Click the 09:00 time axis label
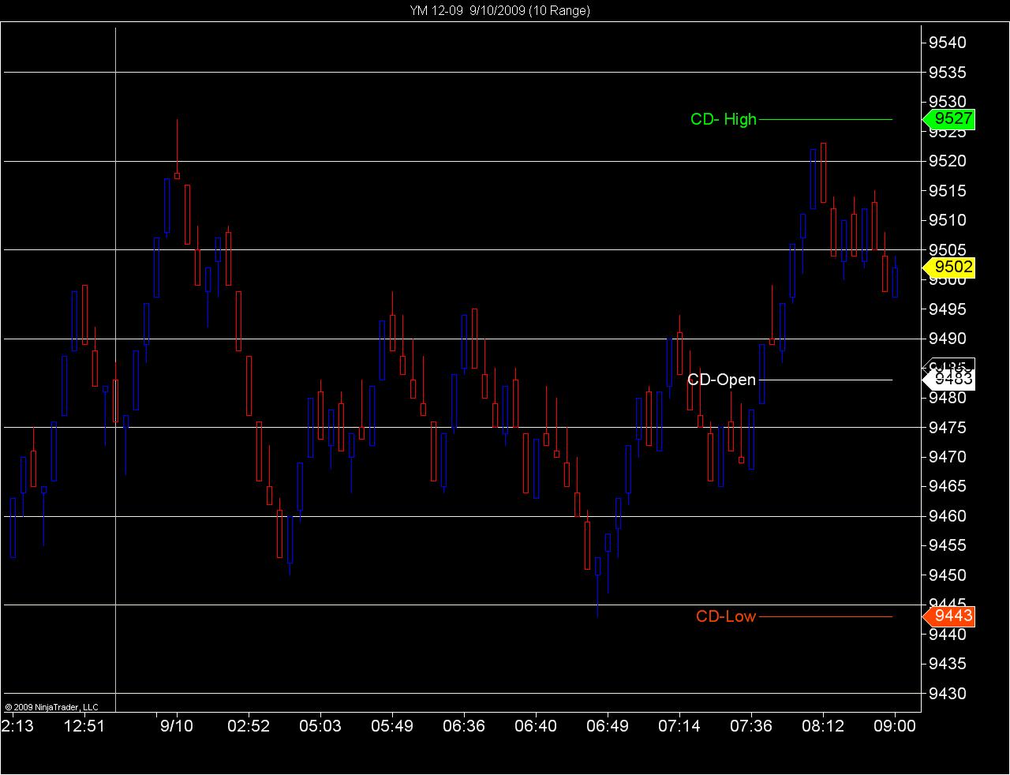Image resolution: width=1010 pixels, height=775 pixels. 895,726
